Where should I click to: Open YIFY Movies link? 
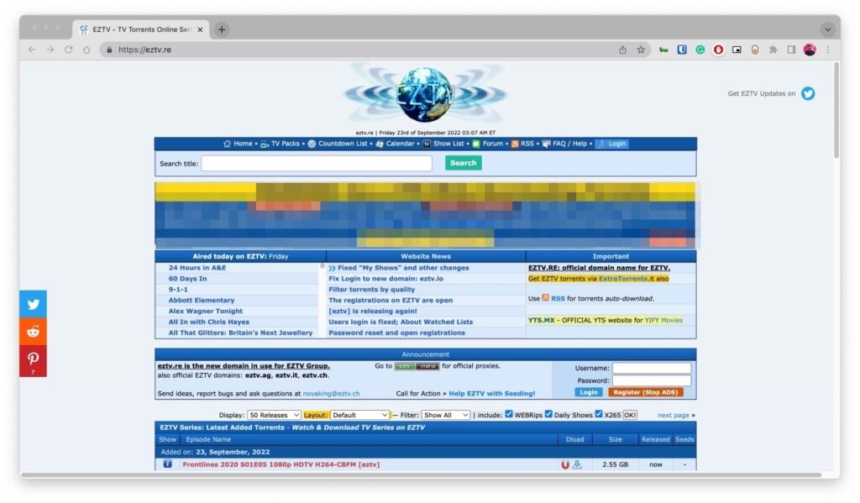pos(663,320)
